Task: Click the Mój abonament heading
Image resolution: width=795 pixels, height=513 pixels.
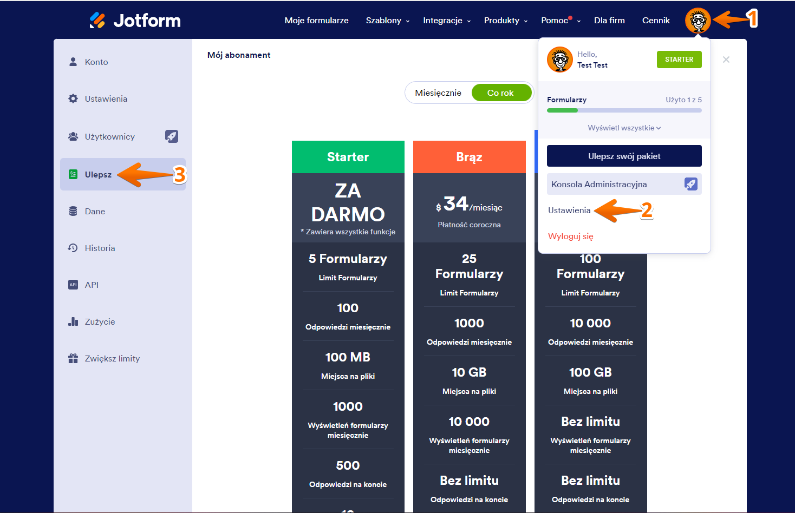Action: click(x=239, y=55)
